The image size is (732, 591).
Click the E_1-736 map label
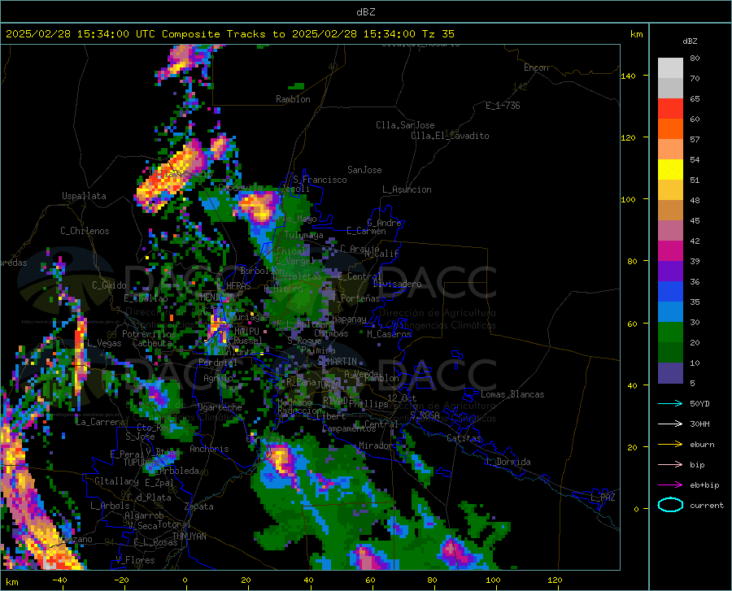click(x=503, y=106)
